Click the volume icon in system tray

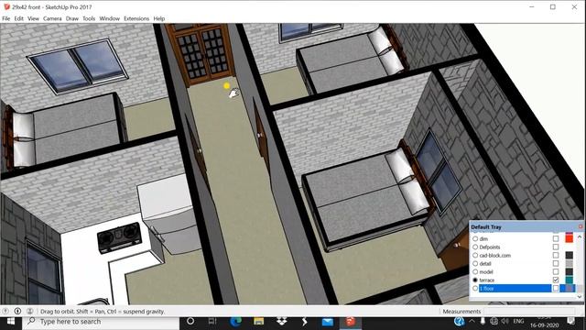(505, 321)
